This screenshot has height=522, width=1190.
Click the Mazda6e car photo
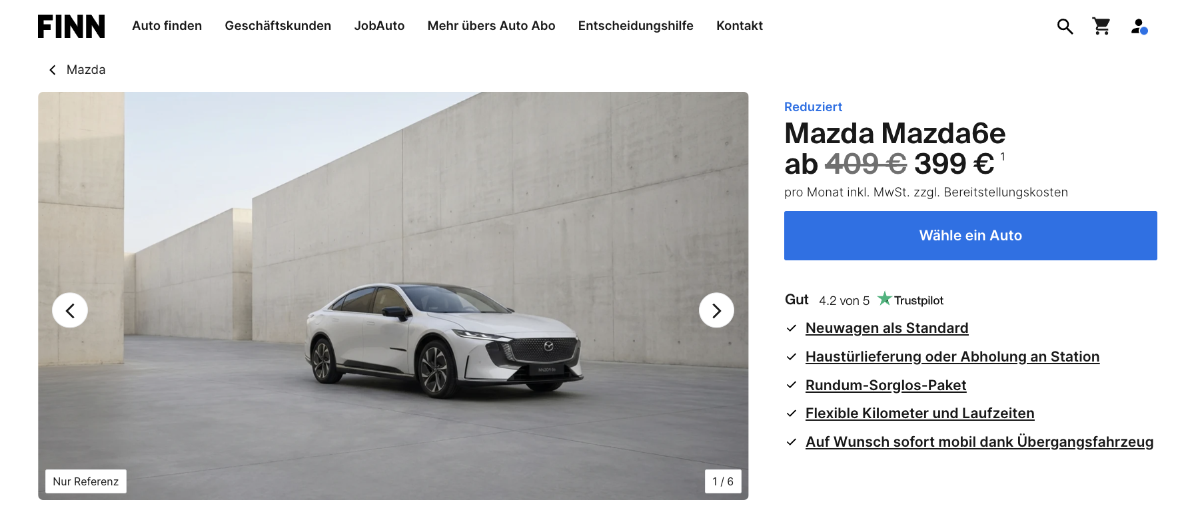pyautogui.click(x=393, y=296)
